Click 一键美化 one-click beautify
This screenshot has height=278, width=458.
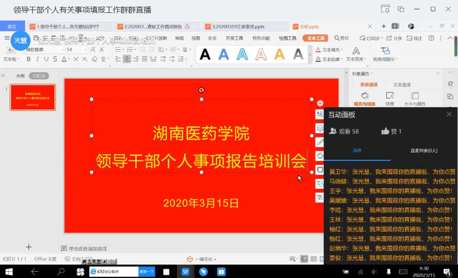(x=202, y=259)
